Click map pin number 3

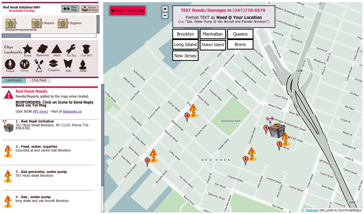click(279, 146)
